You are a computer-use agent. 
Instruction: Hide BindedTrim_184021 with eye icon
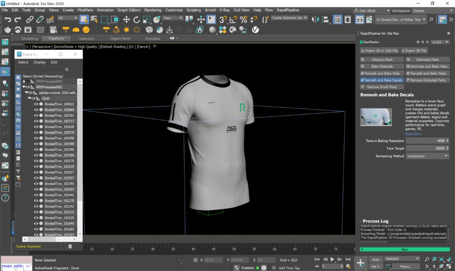(36, 104)
